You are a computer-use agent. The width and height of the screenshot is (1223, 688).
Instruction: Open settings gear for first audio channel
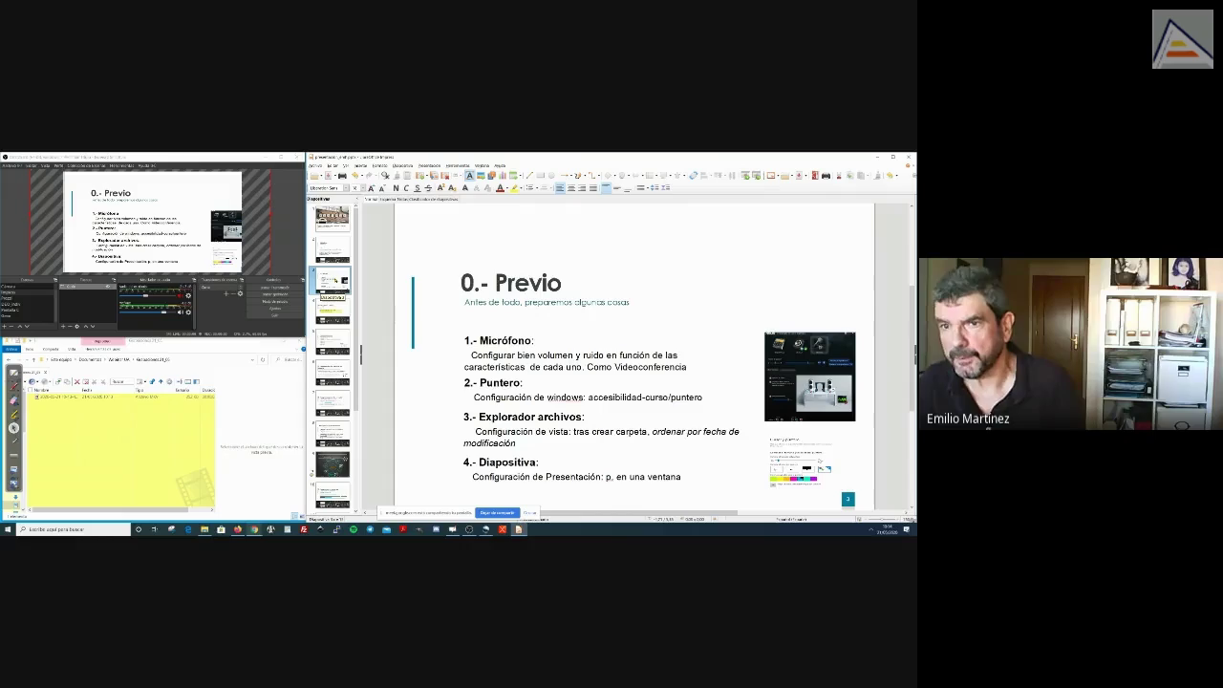188,295
